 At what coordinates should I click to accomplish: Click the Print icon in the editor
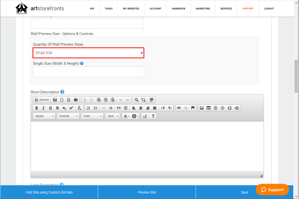(x=76, y=100)
